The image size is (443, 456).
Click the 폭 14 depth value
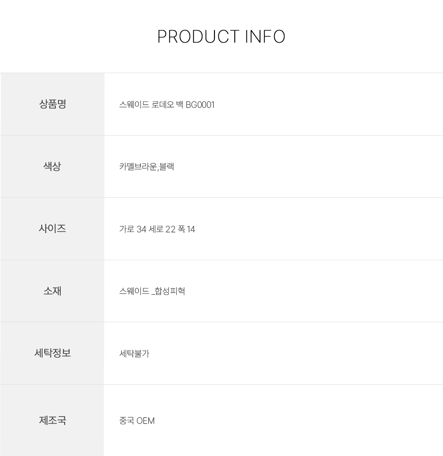pos(187,230)
